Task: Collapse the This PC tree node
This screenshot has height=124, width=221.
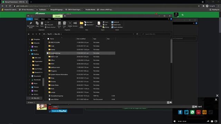Action: 29,50
